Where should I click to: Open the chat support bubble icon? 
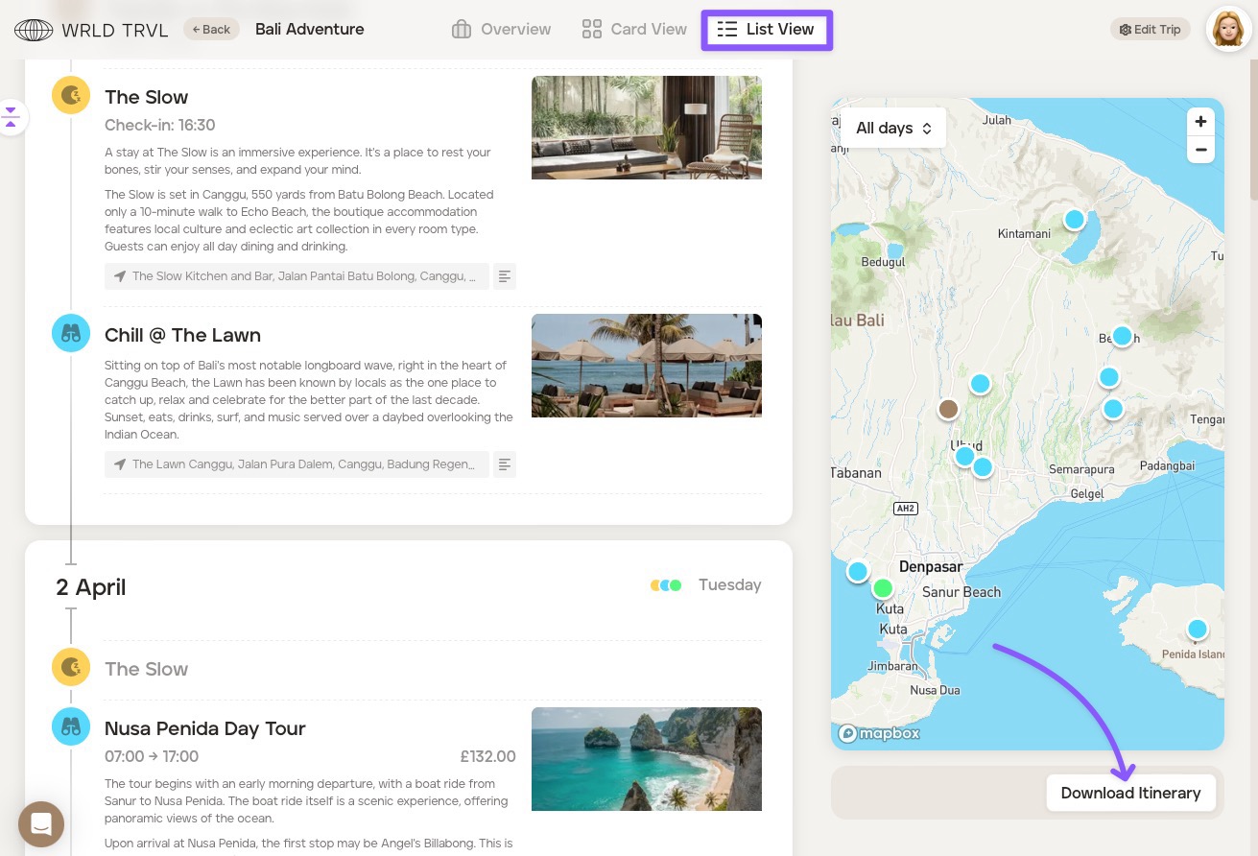41,823
